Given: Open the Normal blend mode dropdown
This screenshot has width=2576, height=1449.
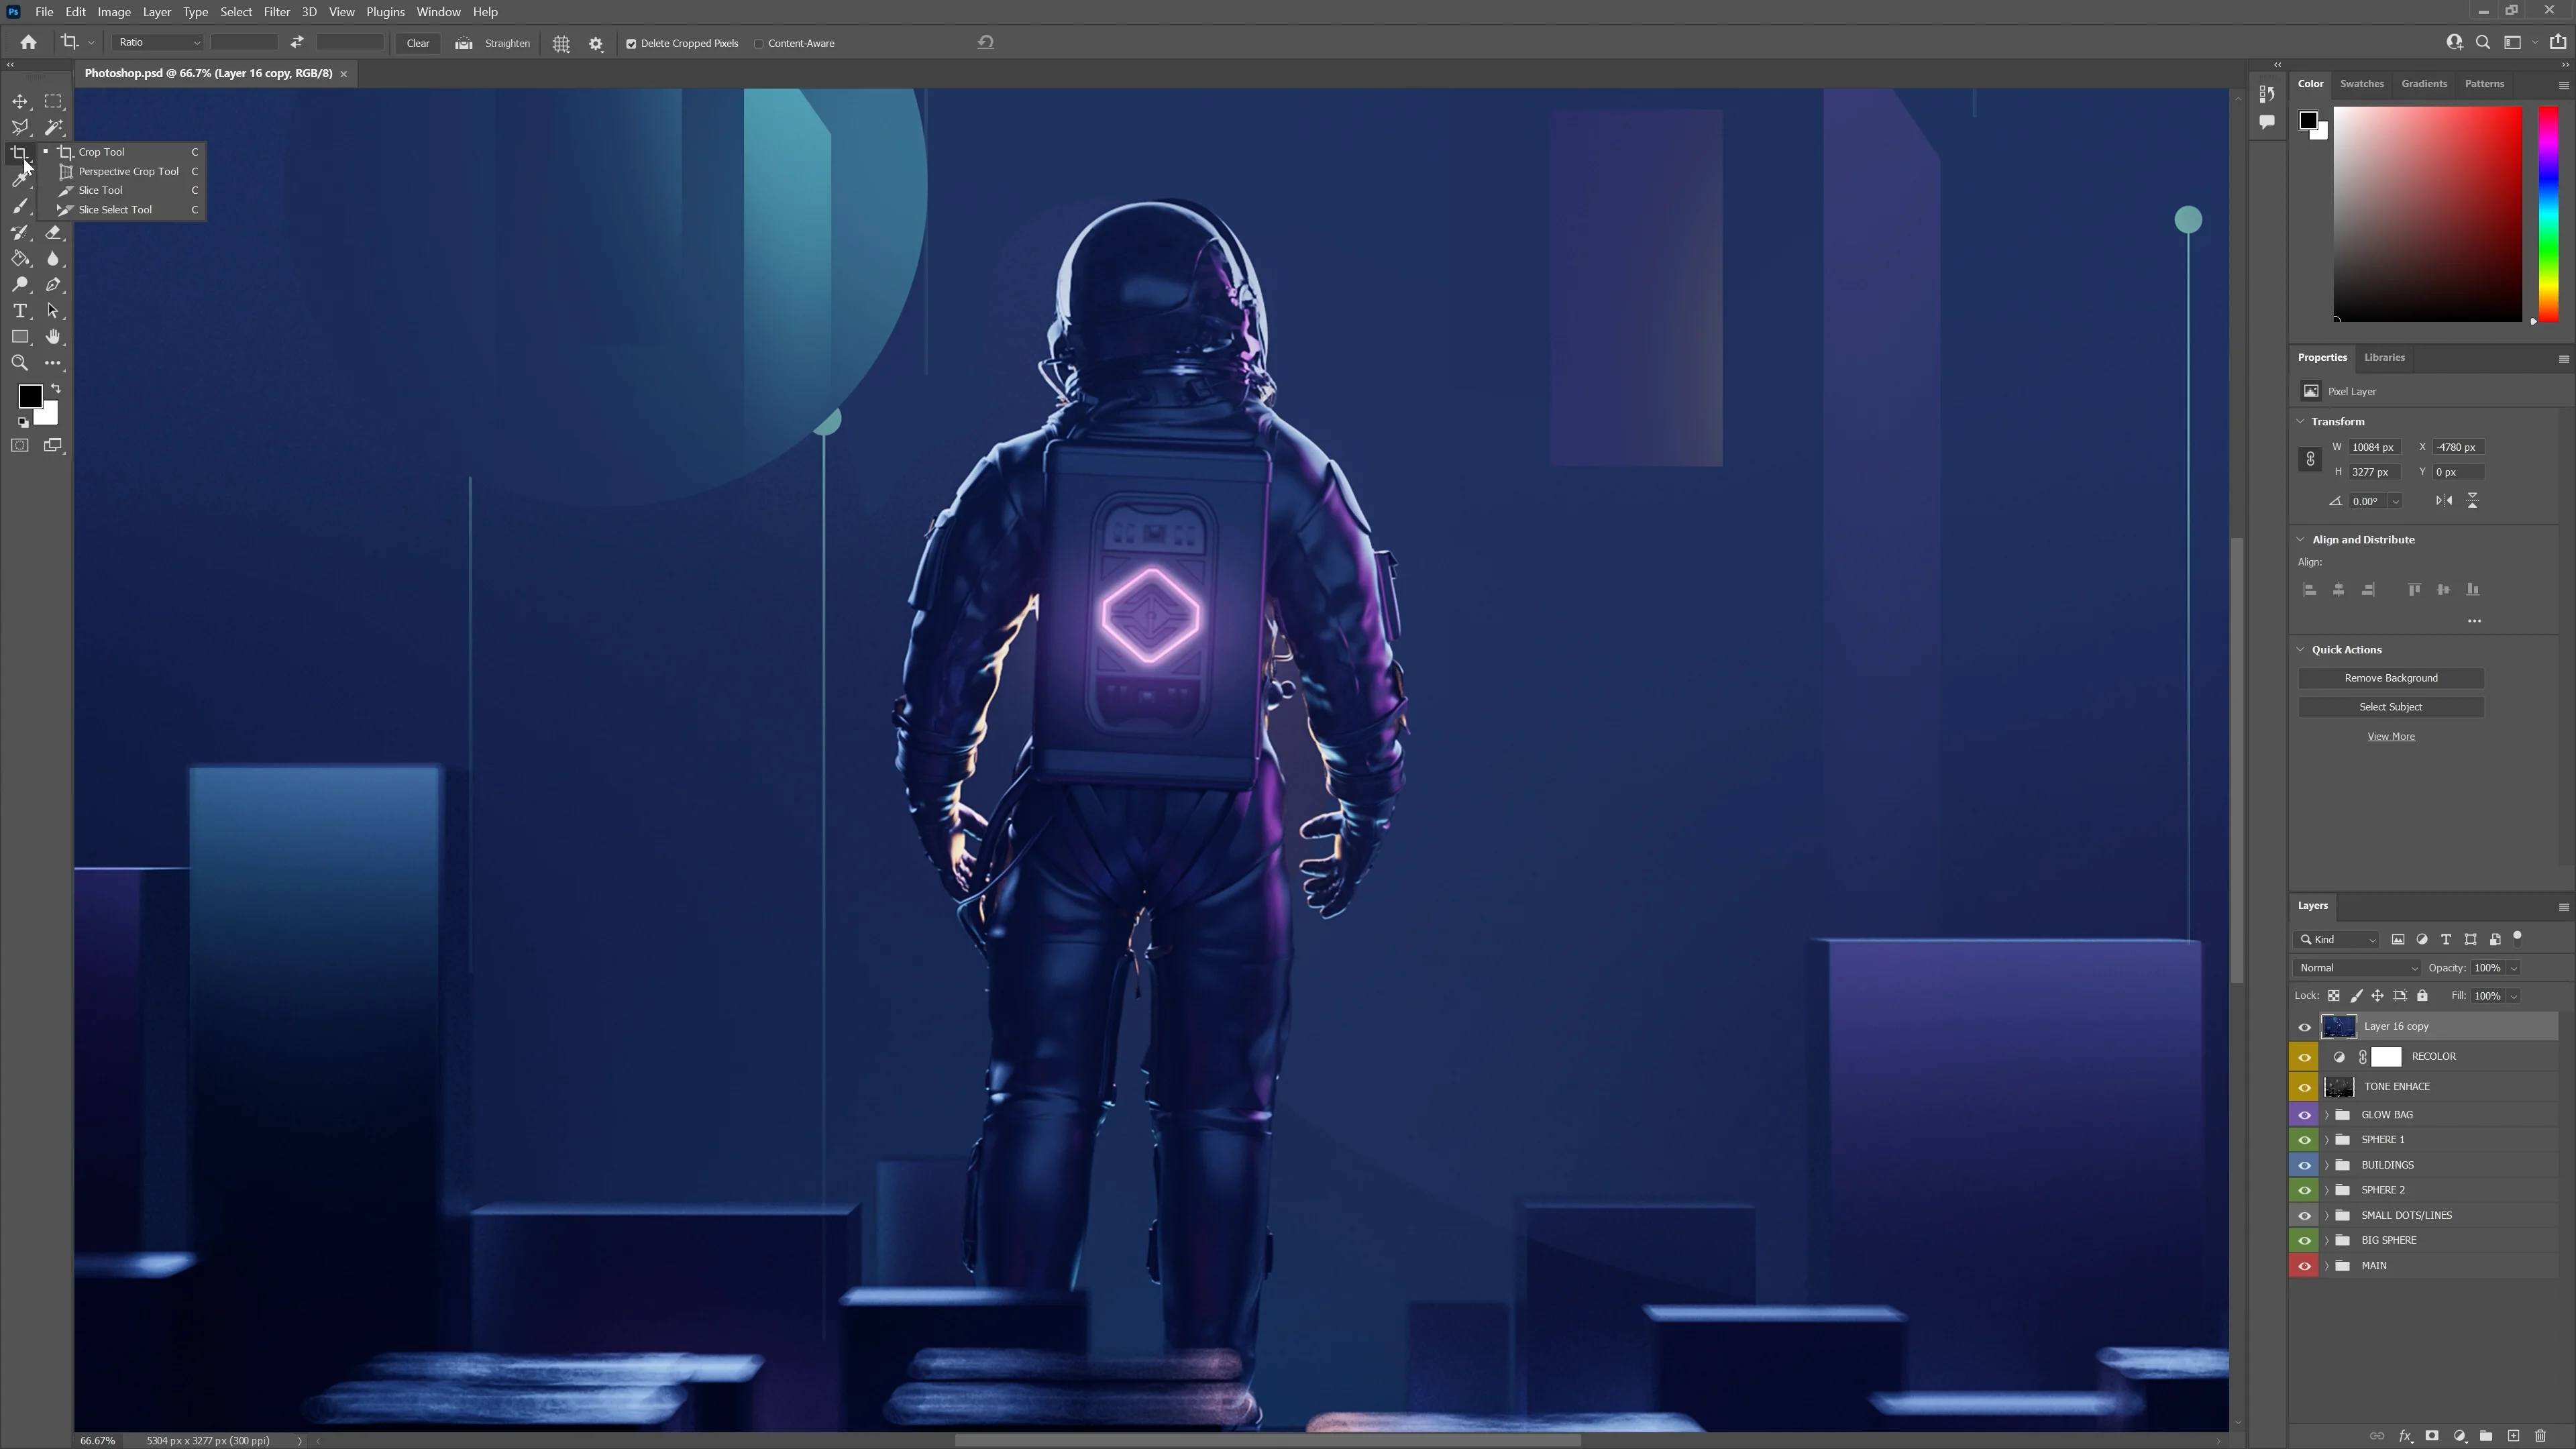Looking at the screenshot, I should tap(2357, 968).
